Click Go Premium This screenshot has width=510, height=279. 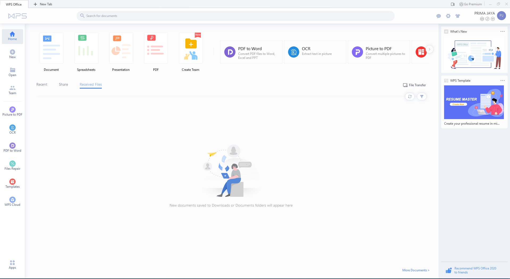pos(471,4)
